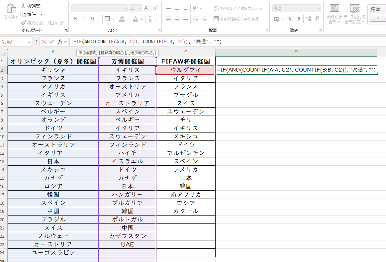The height and width of the screenshot is (262, 386).
Task: Open the font name dropdown
Action: (126, 8)
